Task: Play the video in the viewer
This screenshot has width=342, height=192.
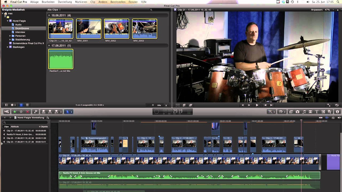Action: click(x=257, y=105)
